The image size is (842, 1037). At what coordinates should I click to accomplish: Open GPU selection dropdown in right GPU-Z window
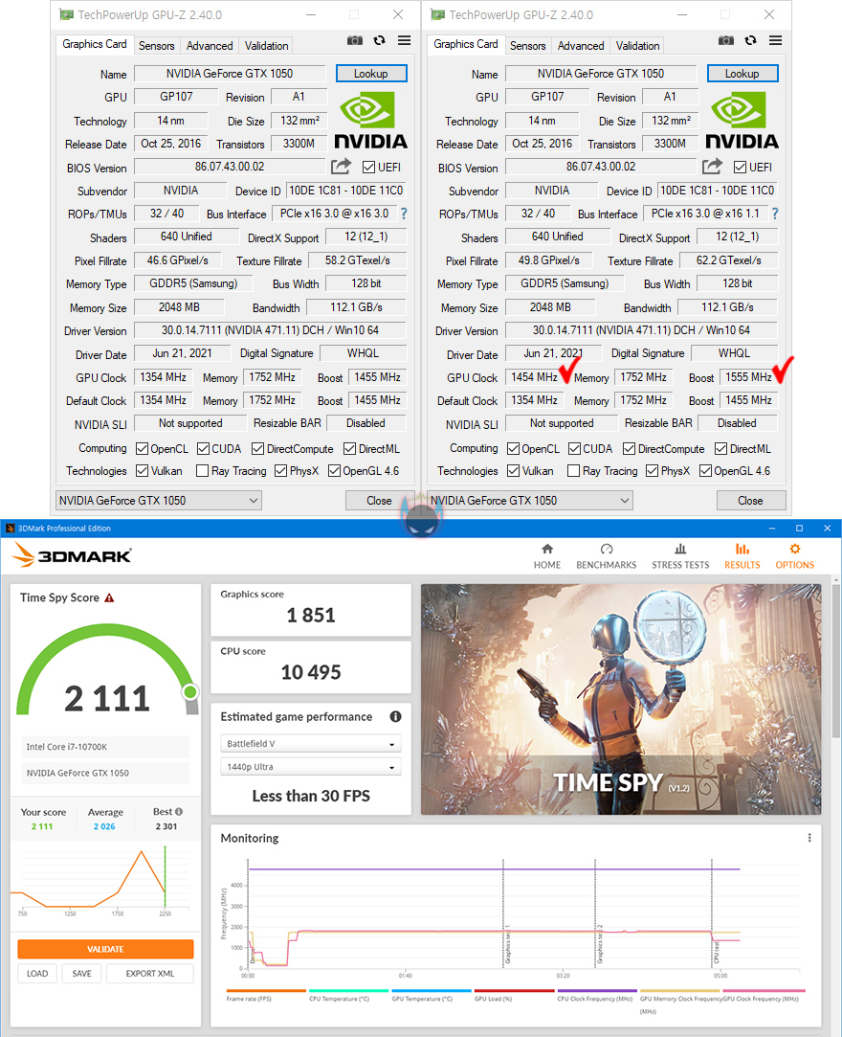[530, 501]
